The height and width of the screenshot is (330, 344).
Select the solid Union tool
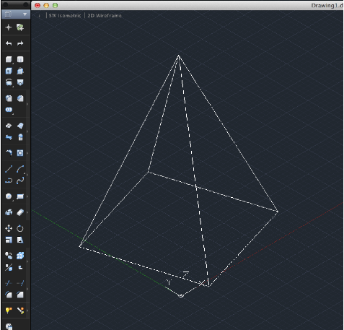9,98
